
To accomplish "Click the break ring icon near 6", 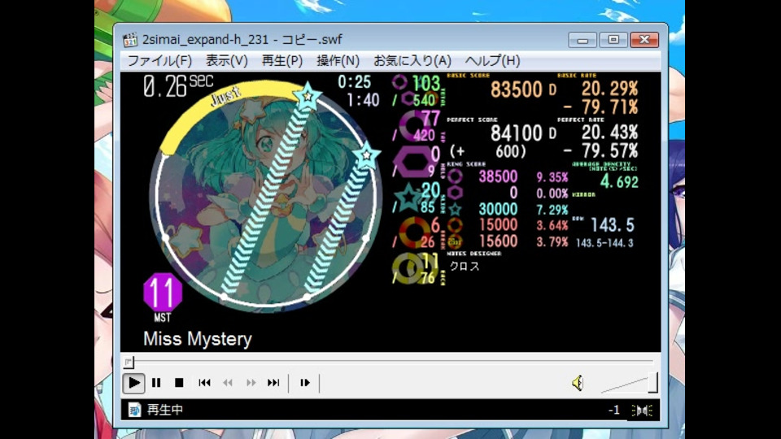I will (414, 233).
